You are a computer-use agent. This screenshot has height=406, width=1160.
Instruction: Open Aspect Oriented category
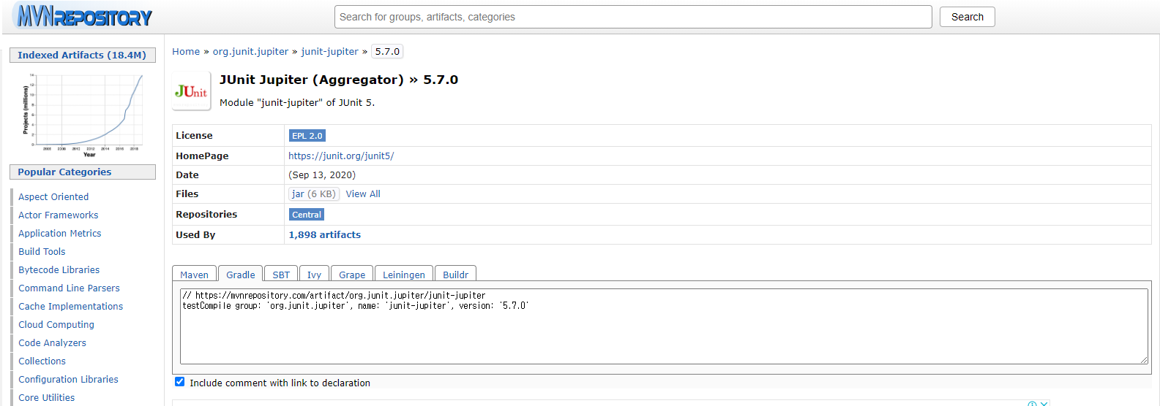tap(53, 197)
